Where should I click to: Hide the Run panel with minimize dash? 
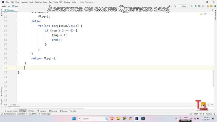213,105
